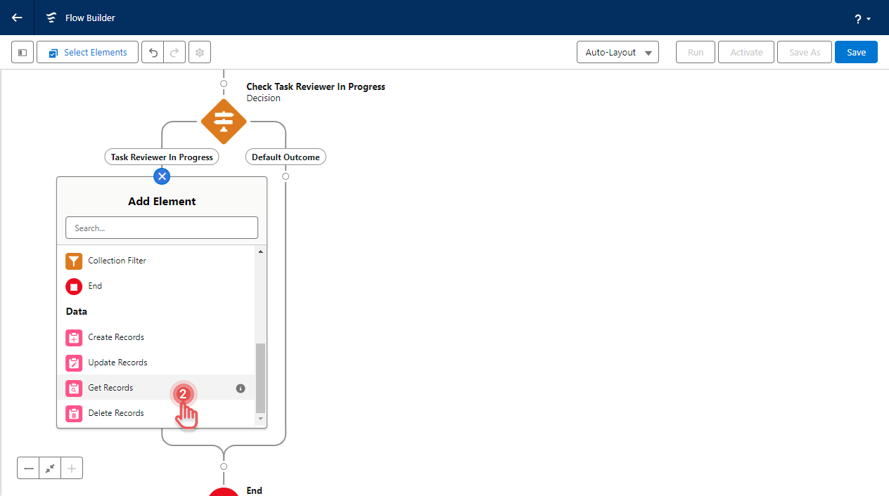
Task: Undo the last action
Action: pos(153,53)
